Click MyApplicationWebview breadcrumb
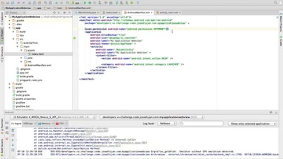 [x=16, y=8]
